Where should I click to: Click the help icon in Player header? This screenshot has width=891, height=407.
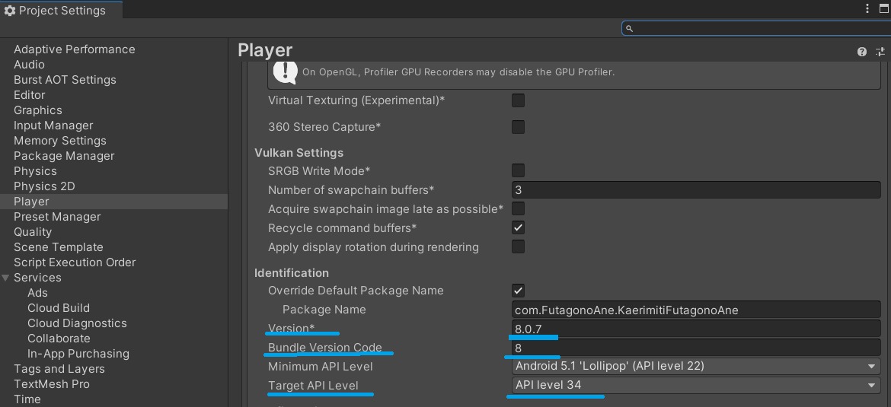pyautogui.click(x=862, y=52)
